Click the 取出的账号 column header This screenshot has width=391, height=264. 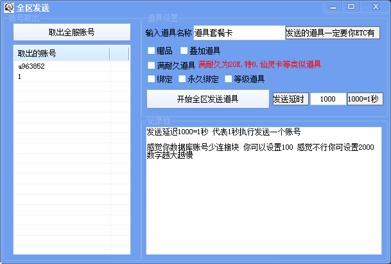[62, 53]
